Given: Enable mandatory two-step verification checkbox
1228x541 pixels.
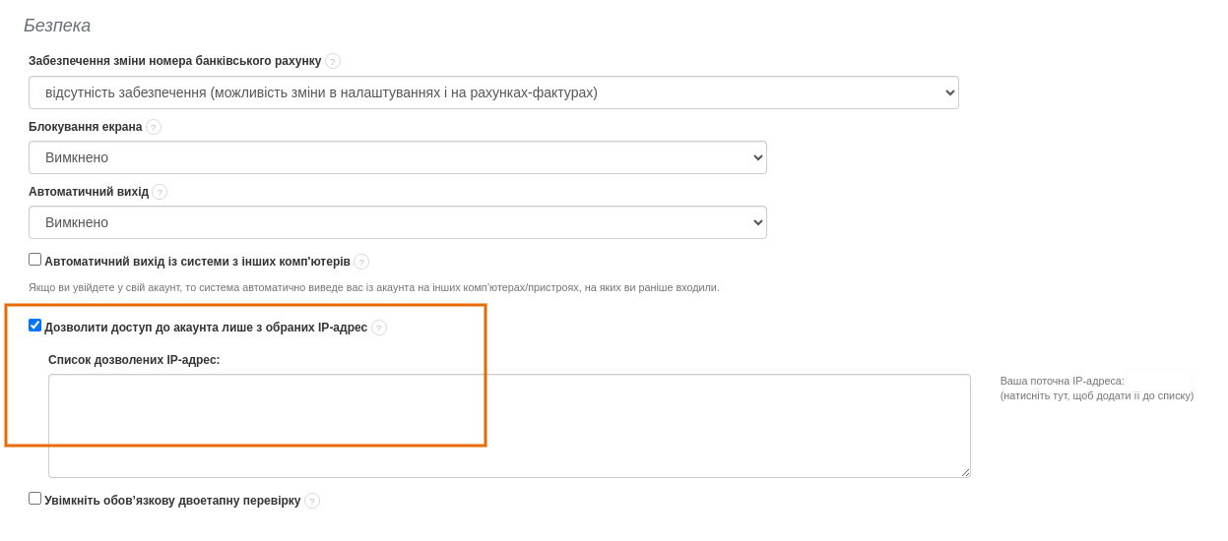Looking at the screenshot, I should (35, 499).
